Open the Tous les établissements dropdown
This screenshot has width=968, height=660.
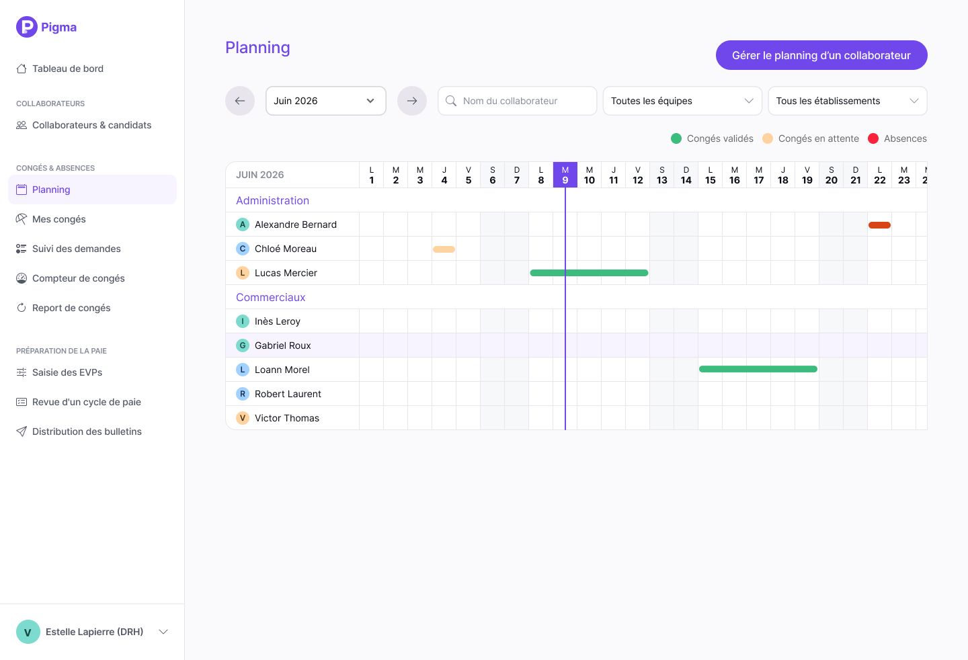(x=848, y=101)
